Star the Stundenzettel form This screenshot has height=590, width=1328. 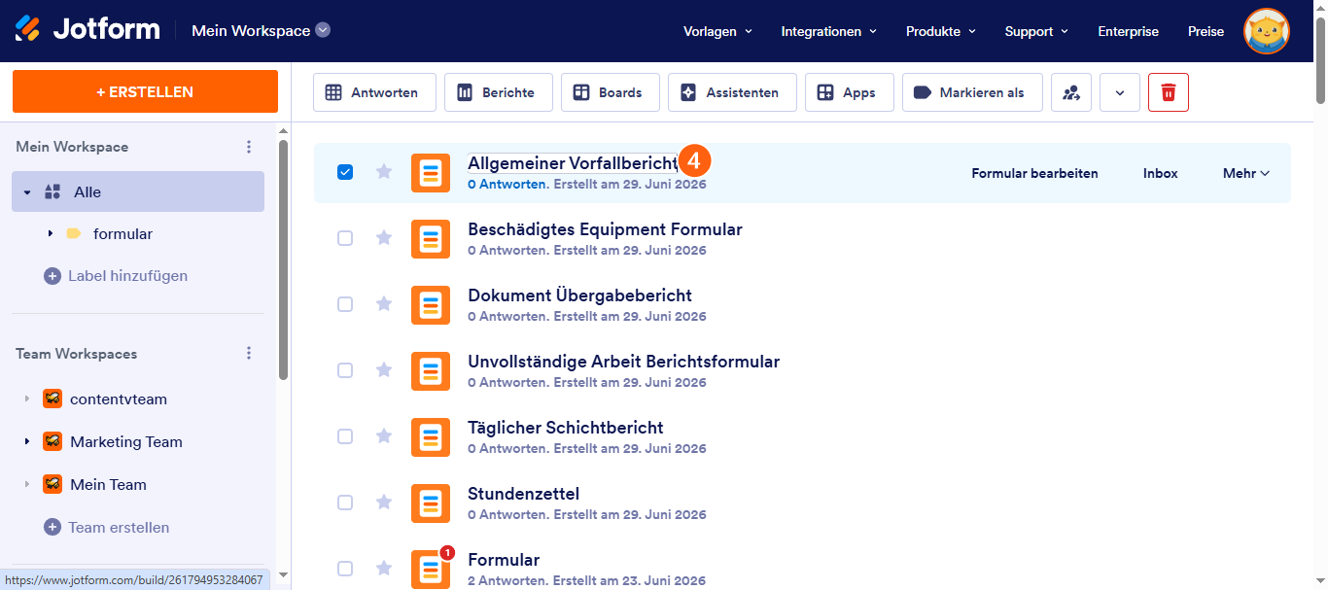[x=384, y=503]
